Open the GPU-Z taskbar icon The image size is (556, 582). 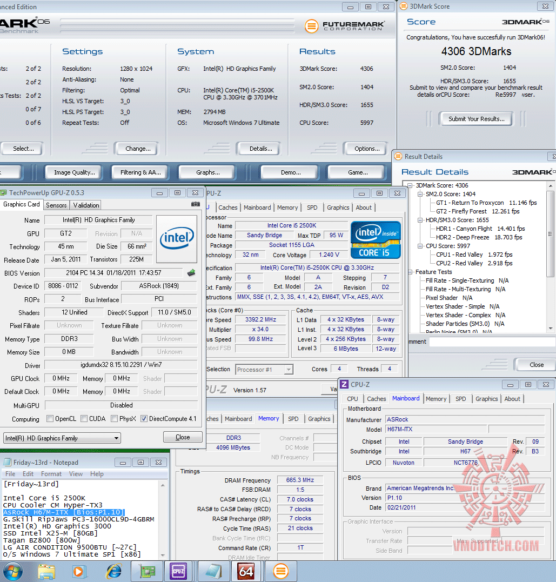click(148, 571)
